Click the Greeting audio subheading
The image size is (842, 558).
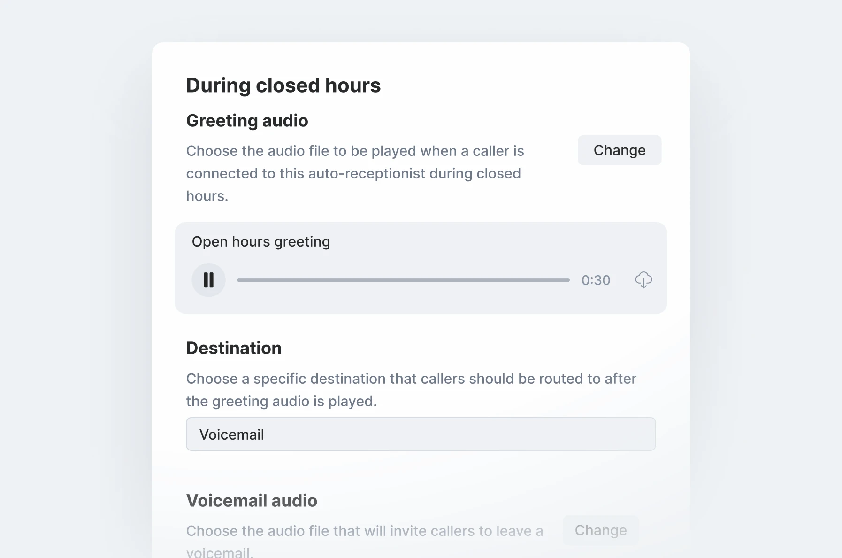pos(247,120)
